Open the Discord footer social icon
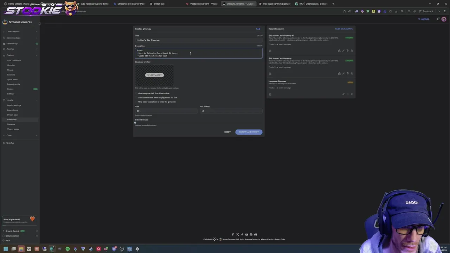450x253 pixels. [256, 234]
